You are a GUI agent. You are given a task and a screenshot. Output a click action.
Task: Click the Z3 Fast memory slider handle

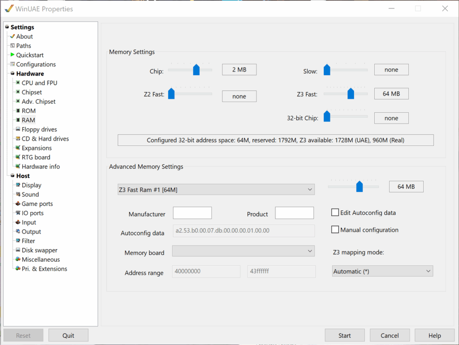tap(351, 93)
